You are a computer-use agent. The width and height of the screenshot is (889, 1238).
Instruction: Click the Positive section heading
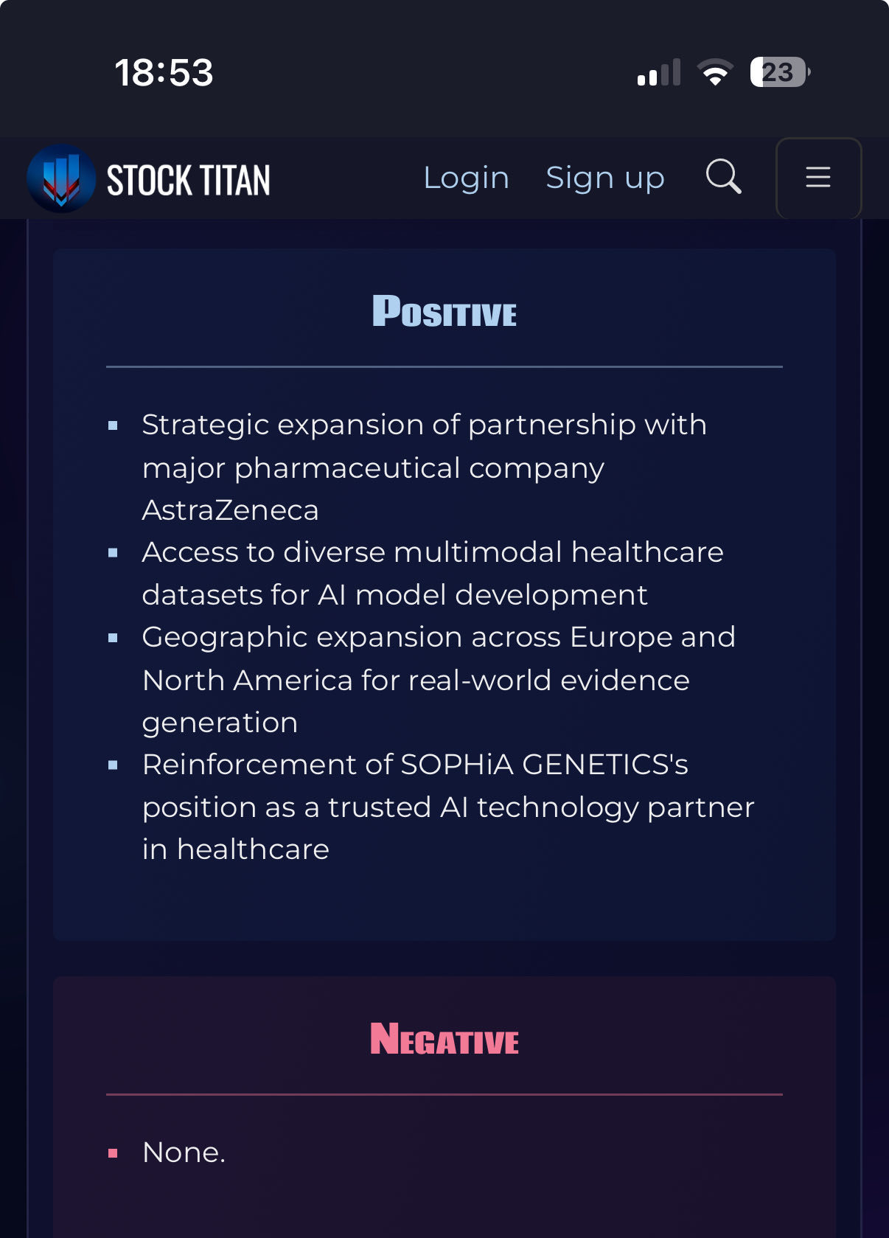(x=444, y=311)
